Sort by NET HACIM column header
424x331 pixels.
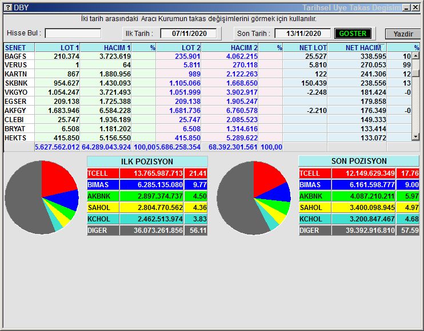point(357,48)
